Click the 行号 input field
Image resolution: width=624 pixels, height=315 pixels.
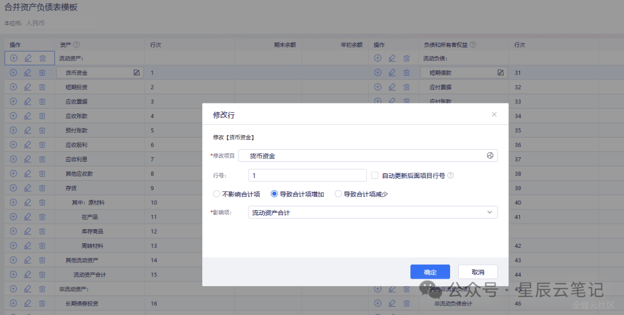pos(307,175)
